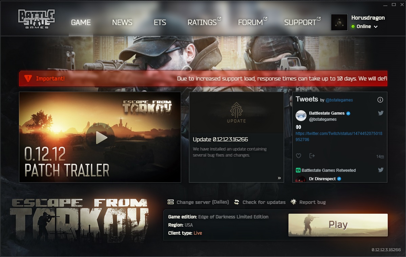Click Edge of Darkness Limited Edition text
The width and height of the screenshot is (406, 257).
(x=233, y=217)
